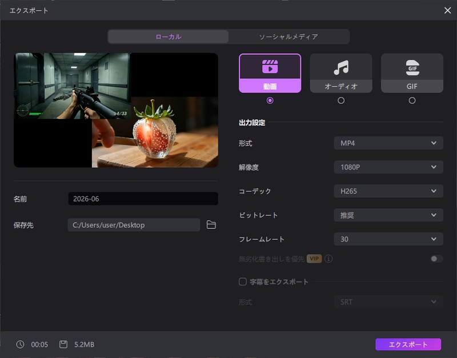
Task: Click the video preview thumbnail
Action: (x=116, y=110)
